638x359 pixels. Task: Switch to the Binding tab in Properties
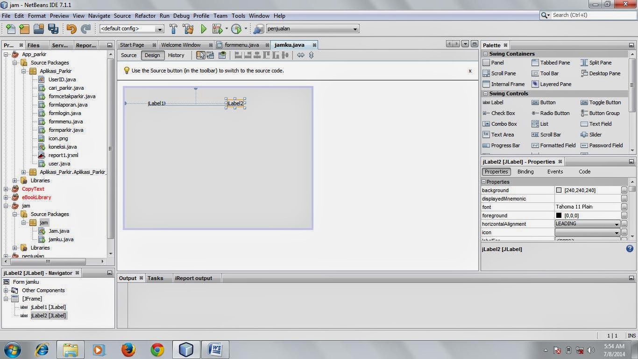525,172
